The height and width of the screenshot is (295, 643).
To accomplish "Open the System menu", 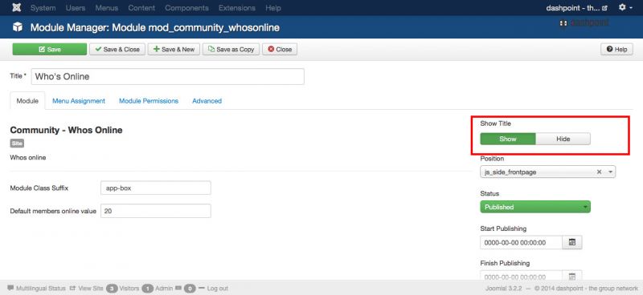I will pyautogui.click(x=43, y=8).
